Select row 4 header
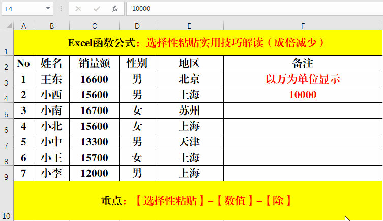This screenshot has height=221, width=383. [x=7, y=95]
